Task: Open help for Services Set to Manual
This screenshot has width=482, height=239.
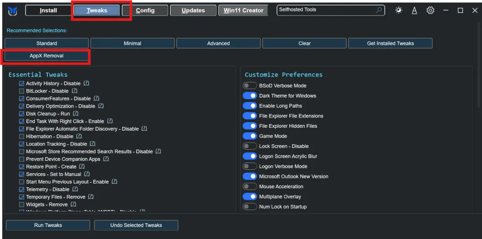Action: click(87, 174)
